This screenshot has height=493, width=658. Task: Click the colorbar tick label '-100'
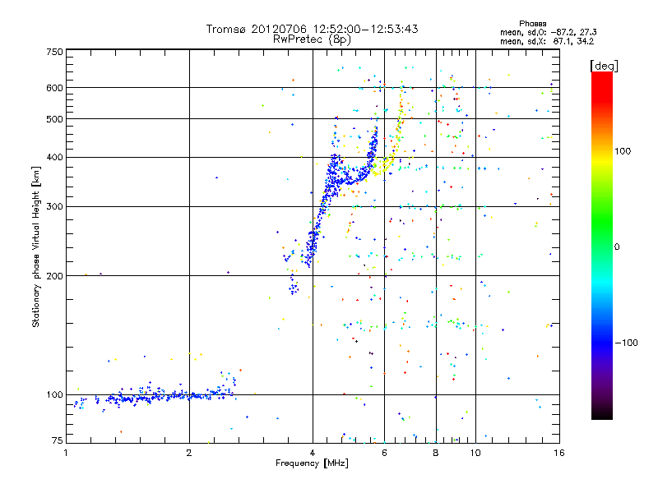click(626, 343)
